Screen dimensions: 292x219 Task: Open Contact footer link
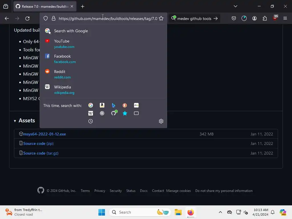158,191
